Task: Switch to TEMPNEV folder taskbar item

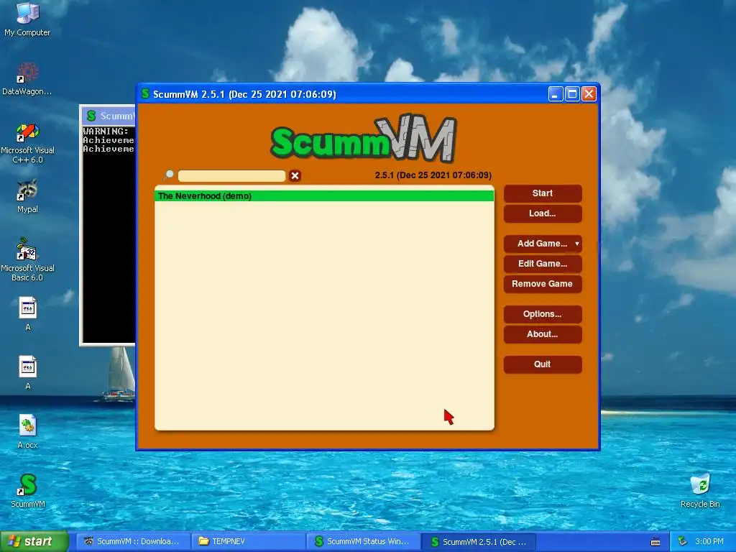Action: 248,541
